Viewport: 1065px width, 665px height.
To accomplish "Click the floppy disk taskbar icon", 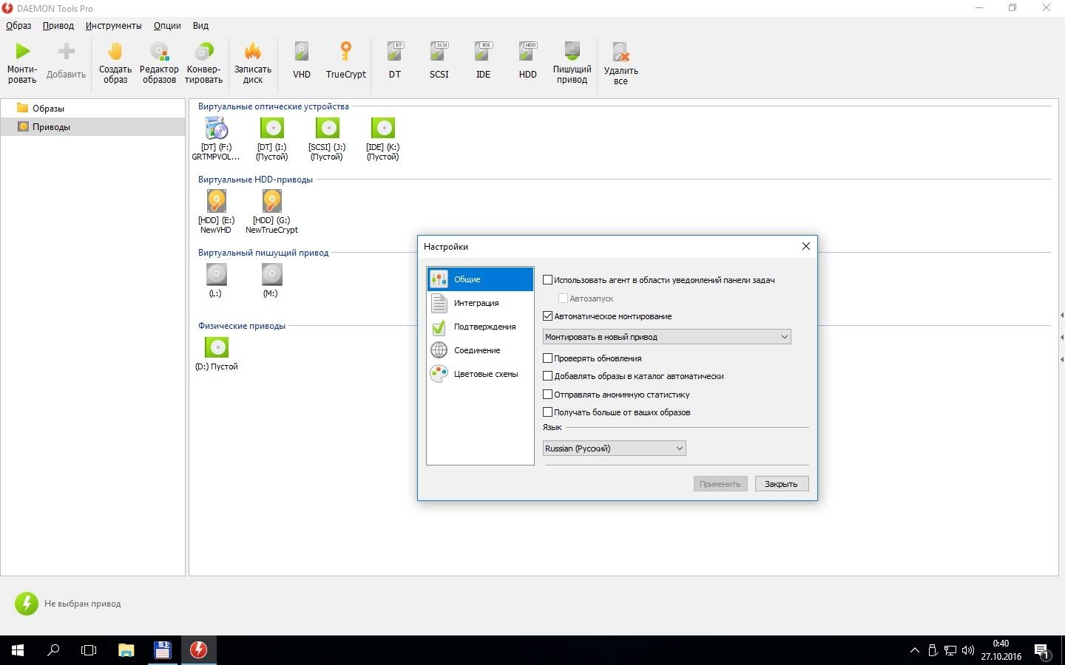I will pos(162,650).
